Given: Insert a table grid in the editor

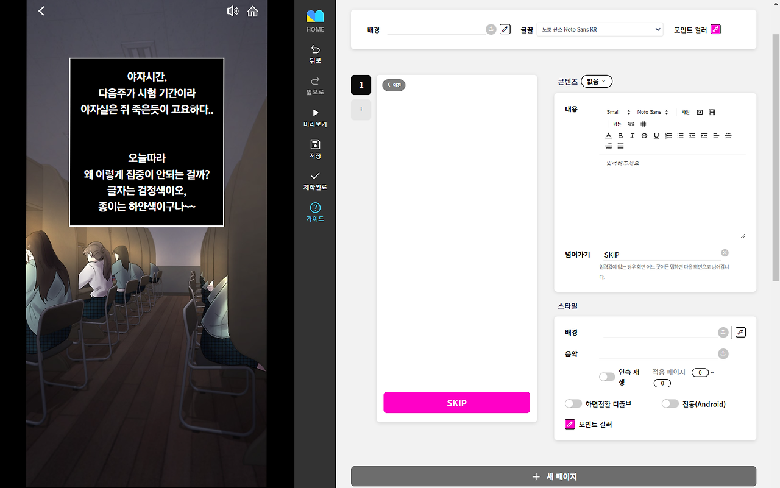Looking at the screenshot, I should [x=643, y=124].
